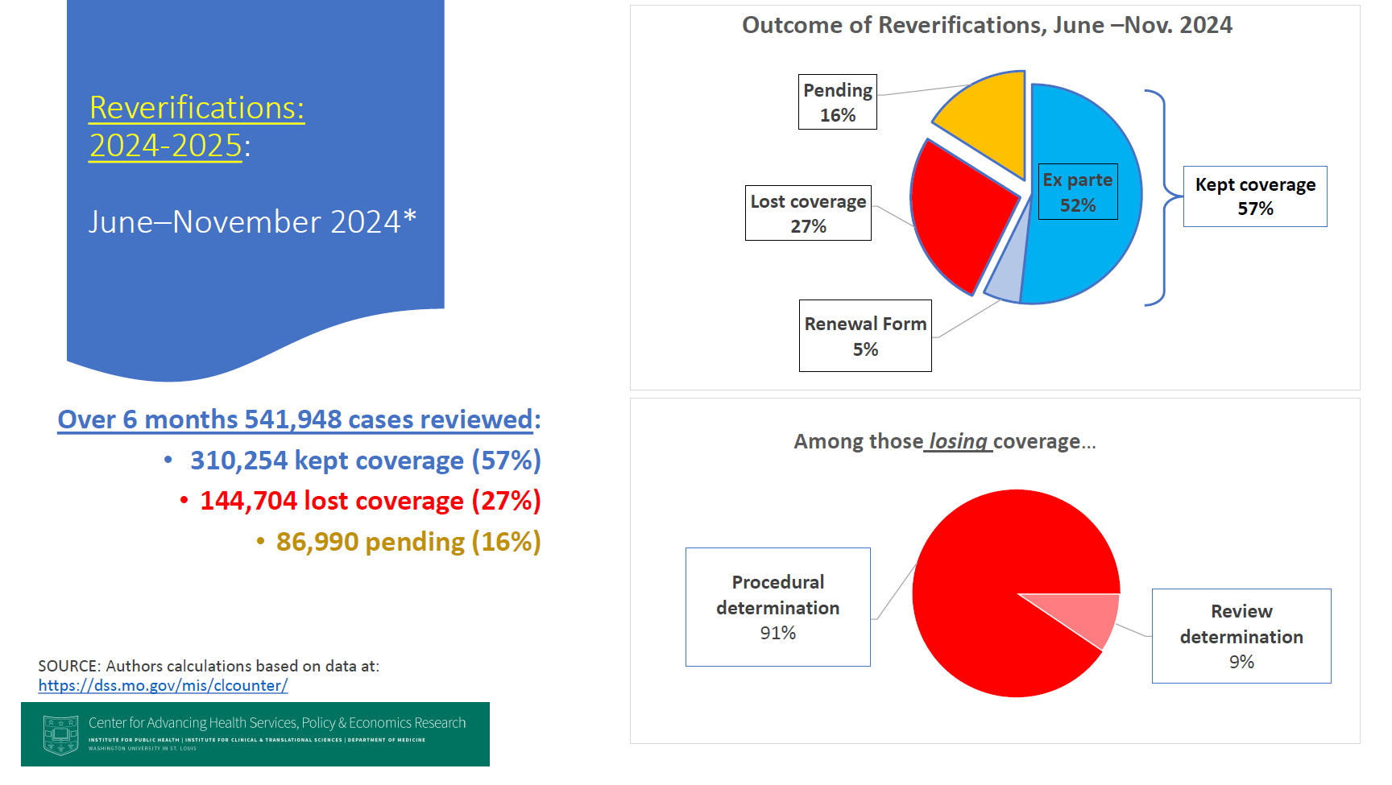This screenshot has height=785, width=1392.
Task: Click the 'Review determination 9%' label box
Action: pyautogui.click(x=1241, y=636)
